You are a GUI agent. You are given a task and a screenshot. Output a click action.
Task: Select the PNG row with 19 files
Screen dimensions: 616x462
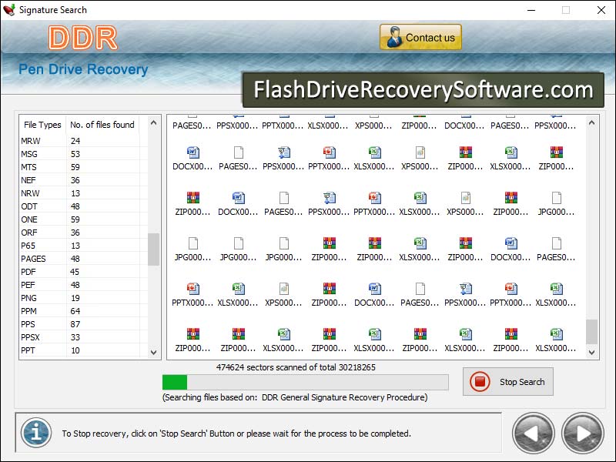(84, 298)
